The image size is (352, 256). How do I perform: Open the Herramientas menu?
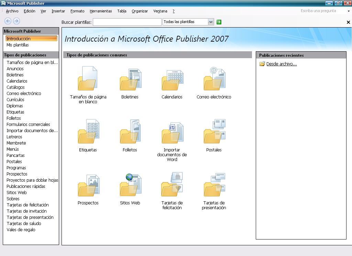pyautogui.click(x=101, y=11)
